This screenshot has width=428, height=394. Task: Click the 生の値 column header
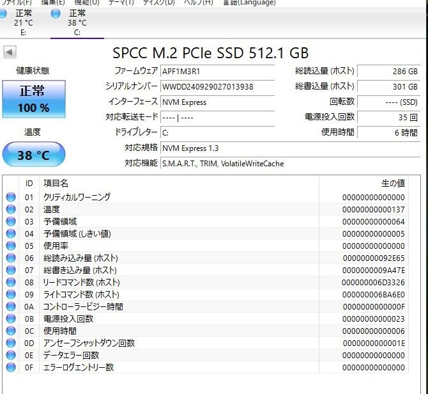point(363,184)
